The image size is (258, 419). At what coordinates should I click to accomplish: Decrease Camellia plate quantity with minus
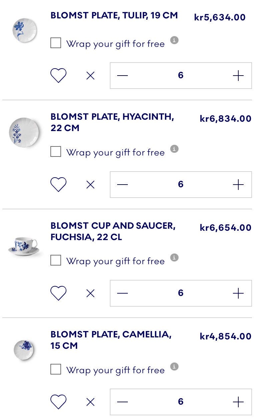pyautogui.click(x=122, y=402)
